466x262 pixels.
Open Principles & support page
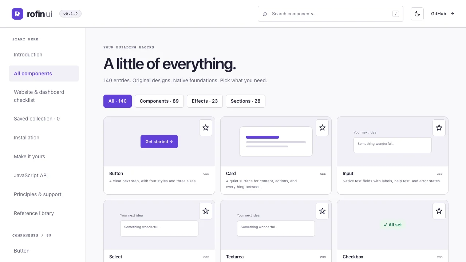click(x=44, y=194)
